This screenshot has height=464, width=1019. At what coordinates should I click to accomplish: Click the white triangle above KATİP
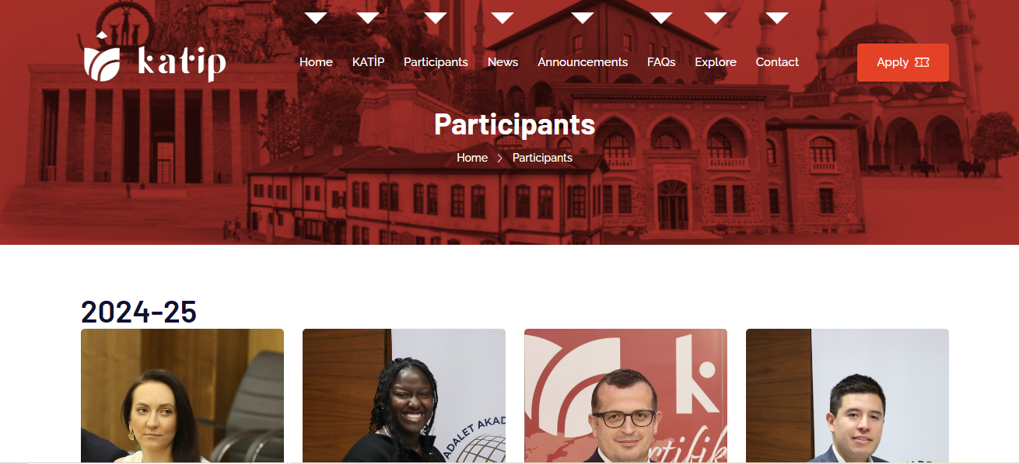coord(367,18)
